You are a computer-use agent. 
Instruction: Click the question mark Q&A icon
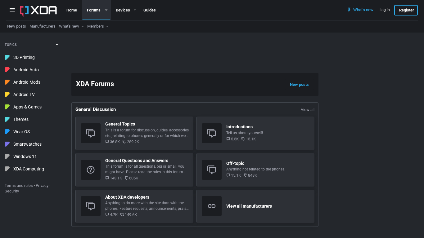pyautogui.click(x=91, y=170)
